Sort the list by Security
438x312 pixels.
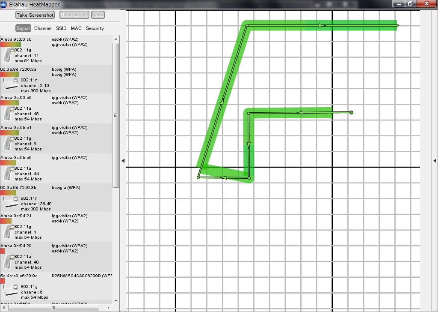[x=95, y=28]
